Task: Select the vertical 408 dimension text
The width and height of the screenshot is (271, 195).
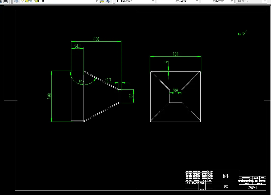Action: tap(49, 96)
